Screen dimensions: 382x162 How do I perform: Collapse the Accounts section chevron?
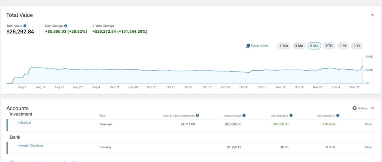click(x=372, y=108)
